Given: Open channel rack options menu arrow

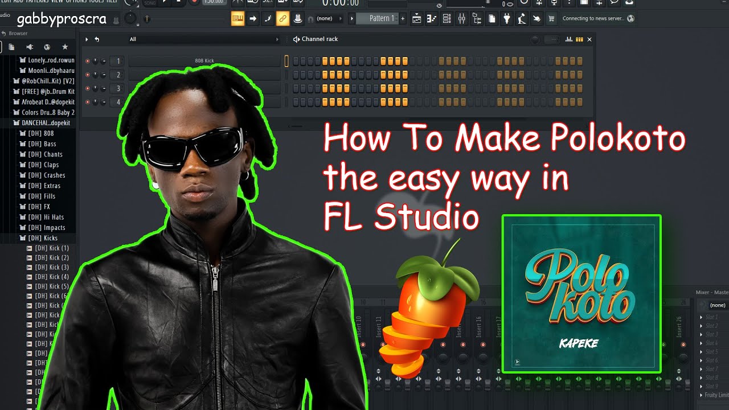Looking at the screenshot, I should (87, 39).
